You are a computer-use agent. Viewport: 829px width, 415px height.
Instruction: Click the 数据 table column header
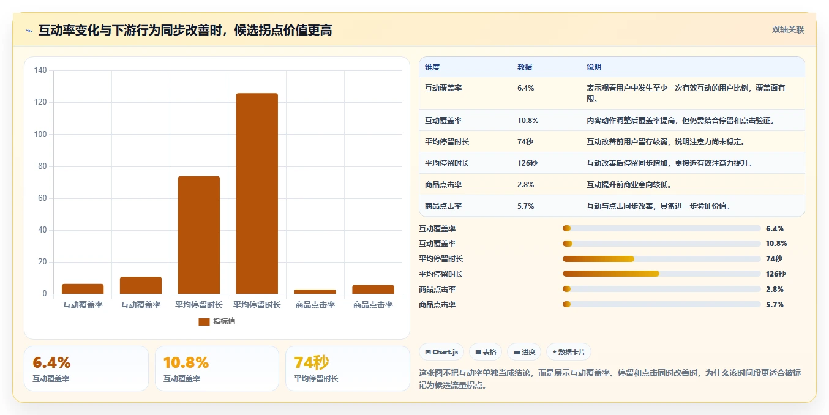click(x=525, y=67)
